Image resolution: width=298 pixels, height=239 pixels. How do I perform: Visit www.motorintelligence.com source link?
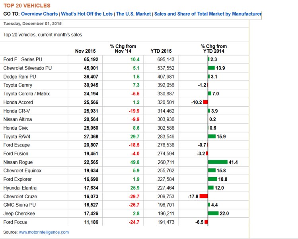pos(44,232)
